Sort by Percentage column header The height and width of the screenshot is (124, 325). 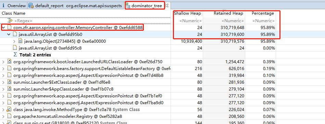tap(263, 13)
